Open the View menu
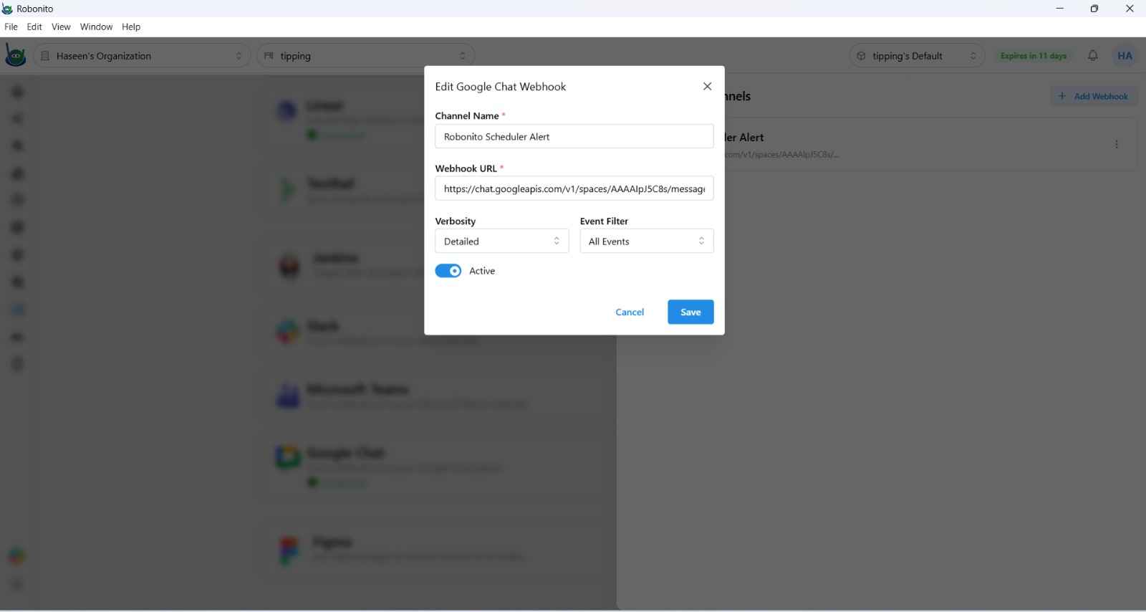Viewport: 1146px width, 612px height. pyautogui.click(x=61, y=27)
